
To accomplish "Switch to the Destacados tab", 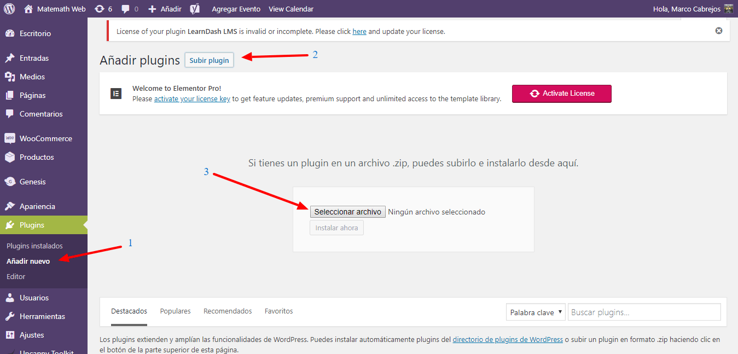I will pos(129,311).
